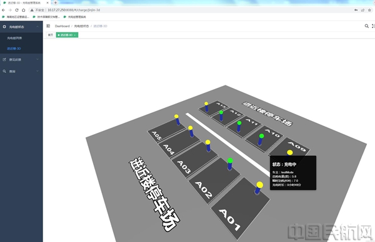Screen dimensions: 375x242
Task: Click parking space label A10
Action: (272, 133)
